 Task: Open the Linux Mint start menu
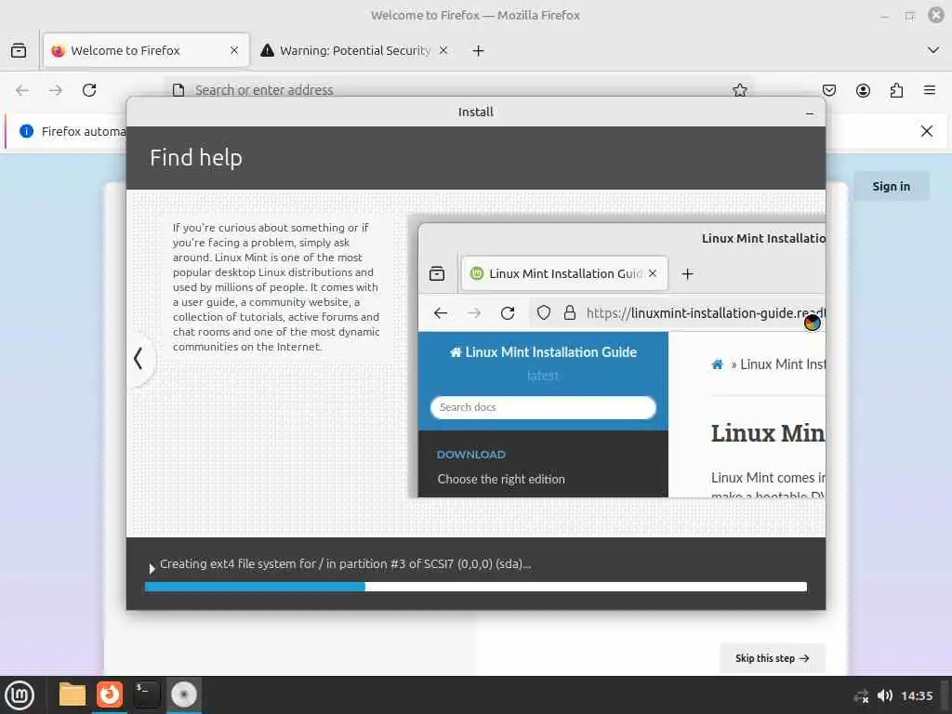point(20,695)
